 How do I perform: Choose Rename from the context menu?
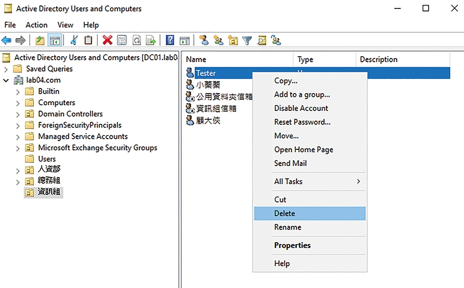pos(309,227)
